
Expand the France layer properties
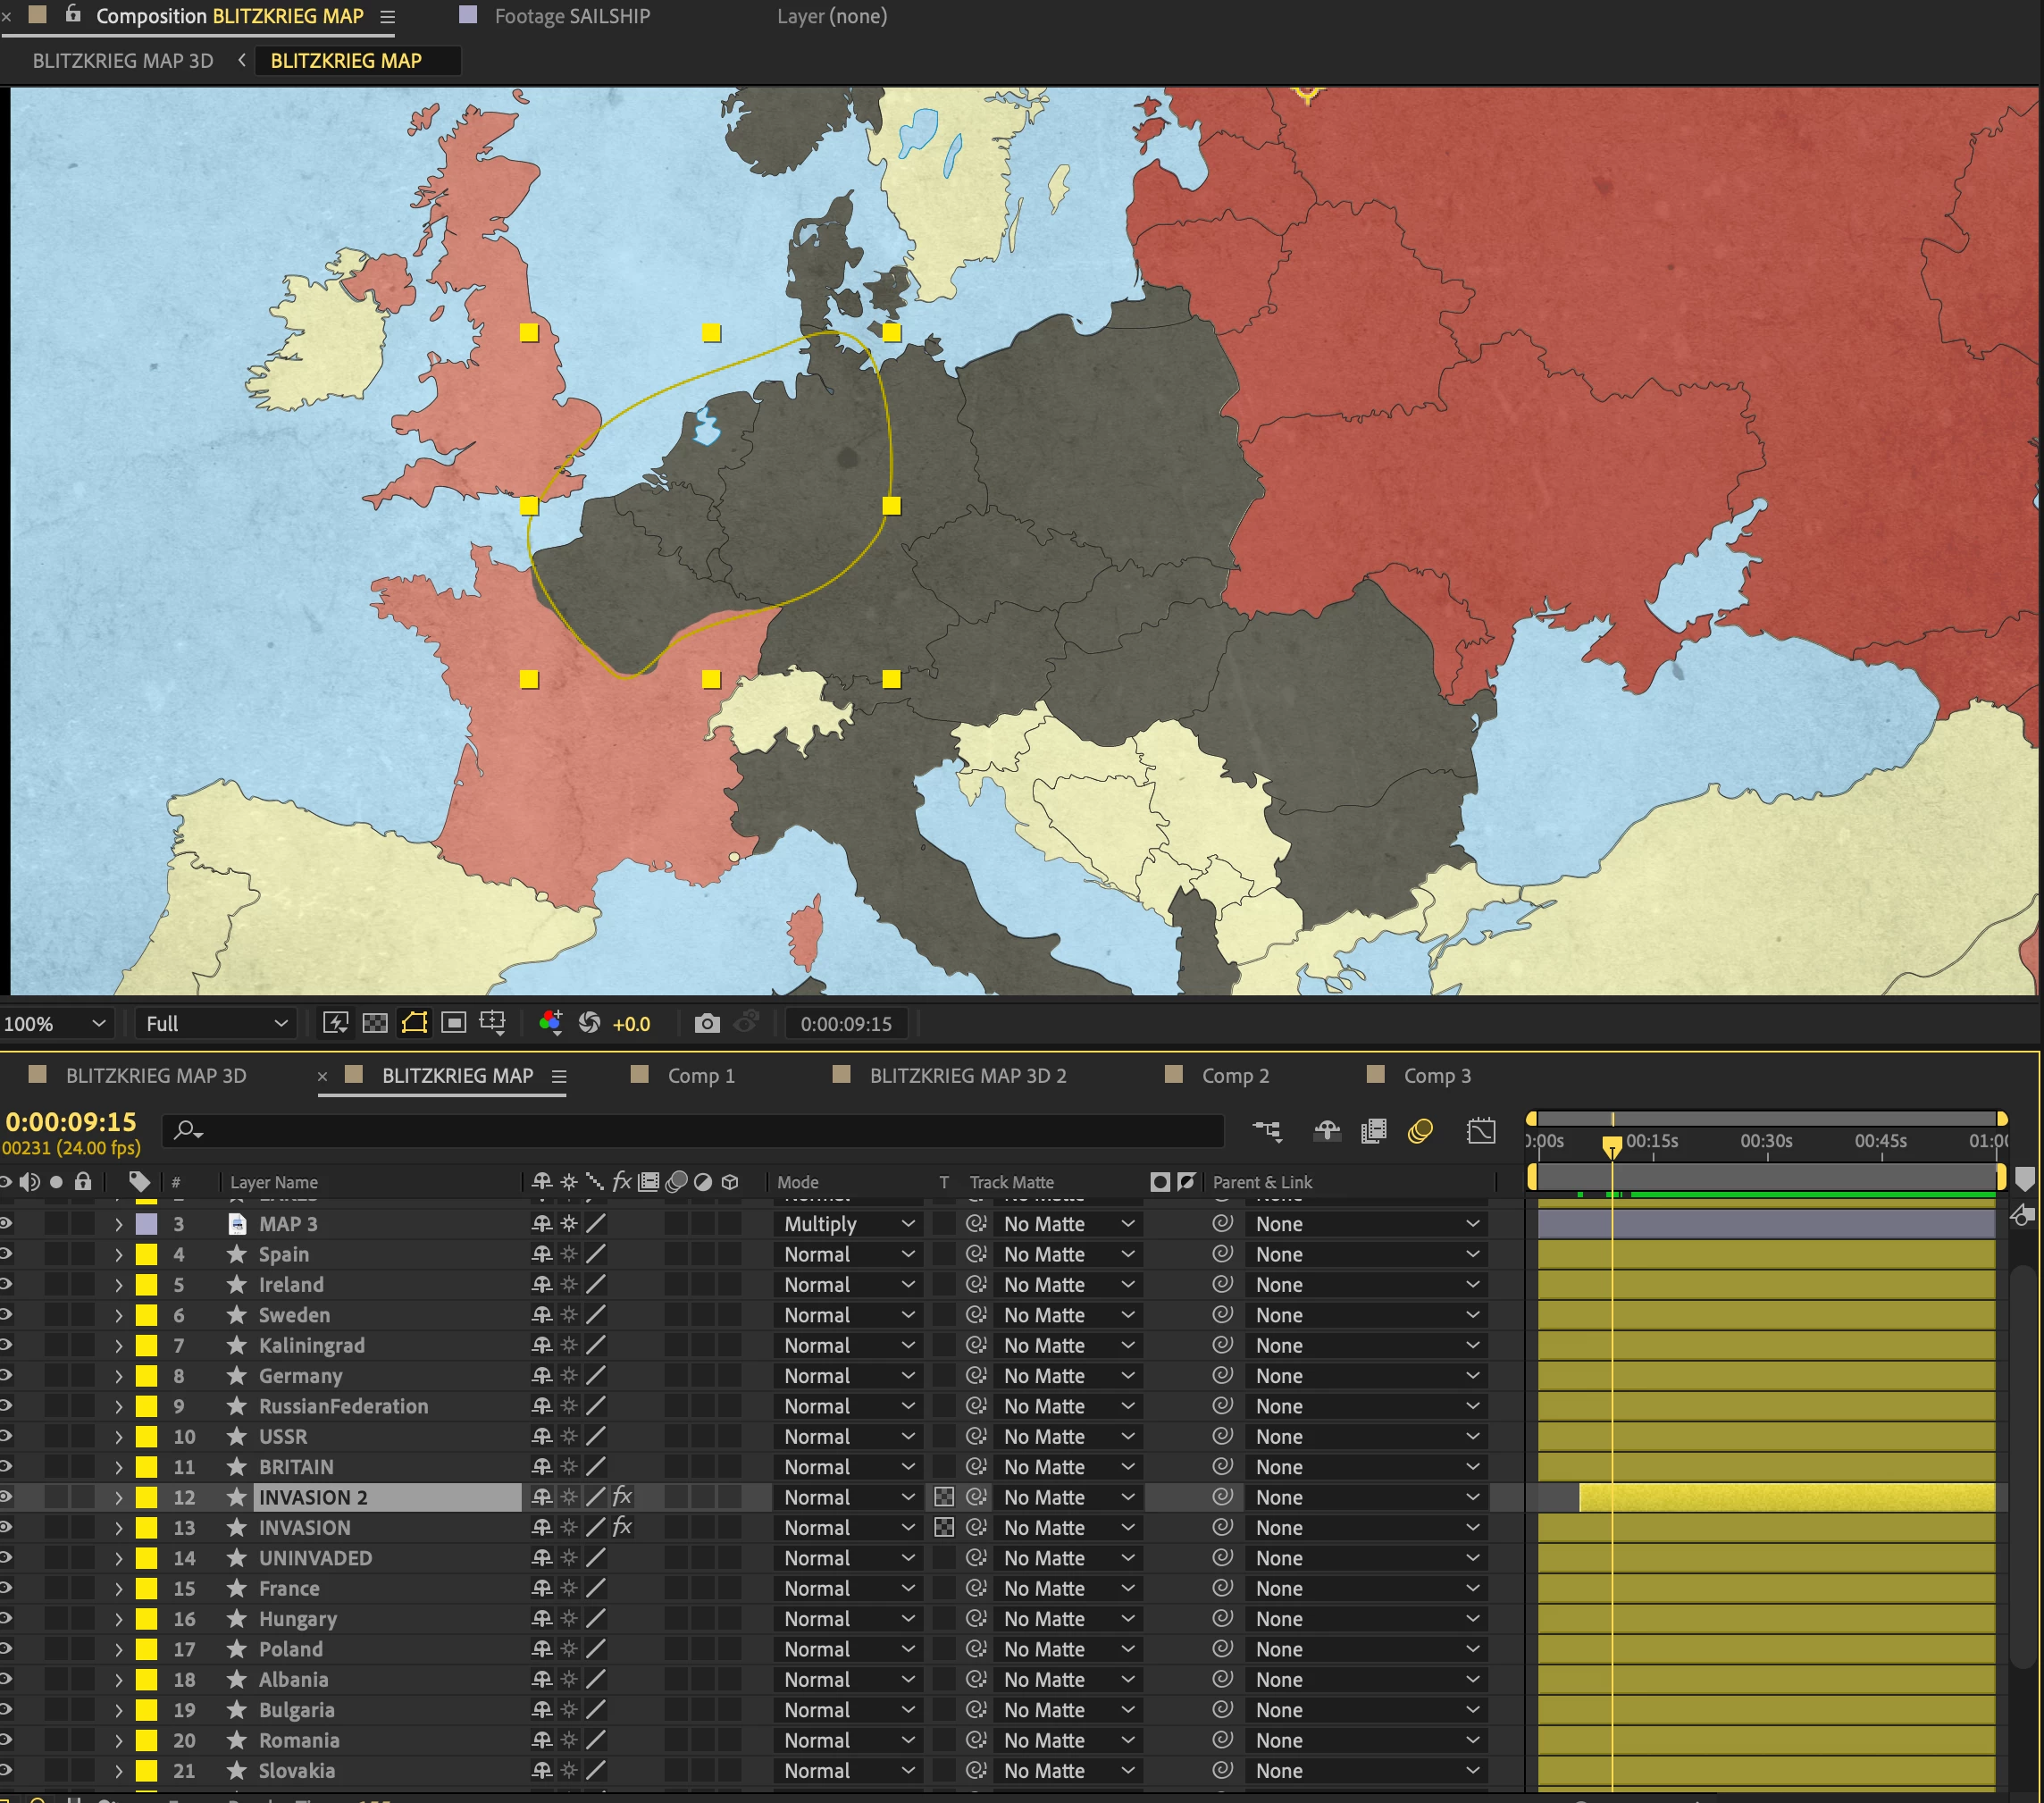tap(118, 1589)
